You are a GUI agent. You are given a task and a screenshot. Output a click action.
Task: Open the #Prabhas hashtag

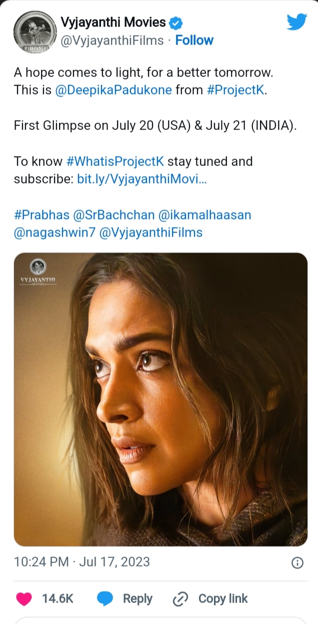coord(41,215)
